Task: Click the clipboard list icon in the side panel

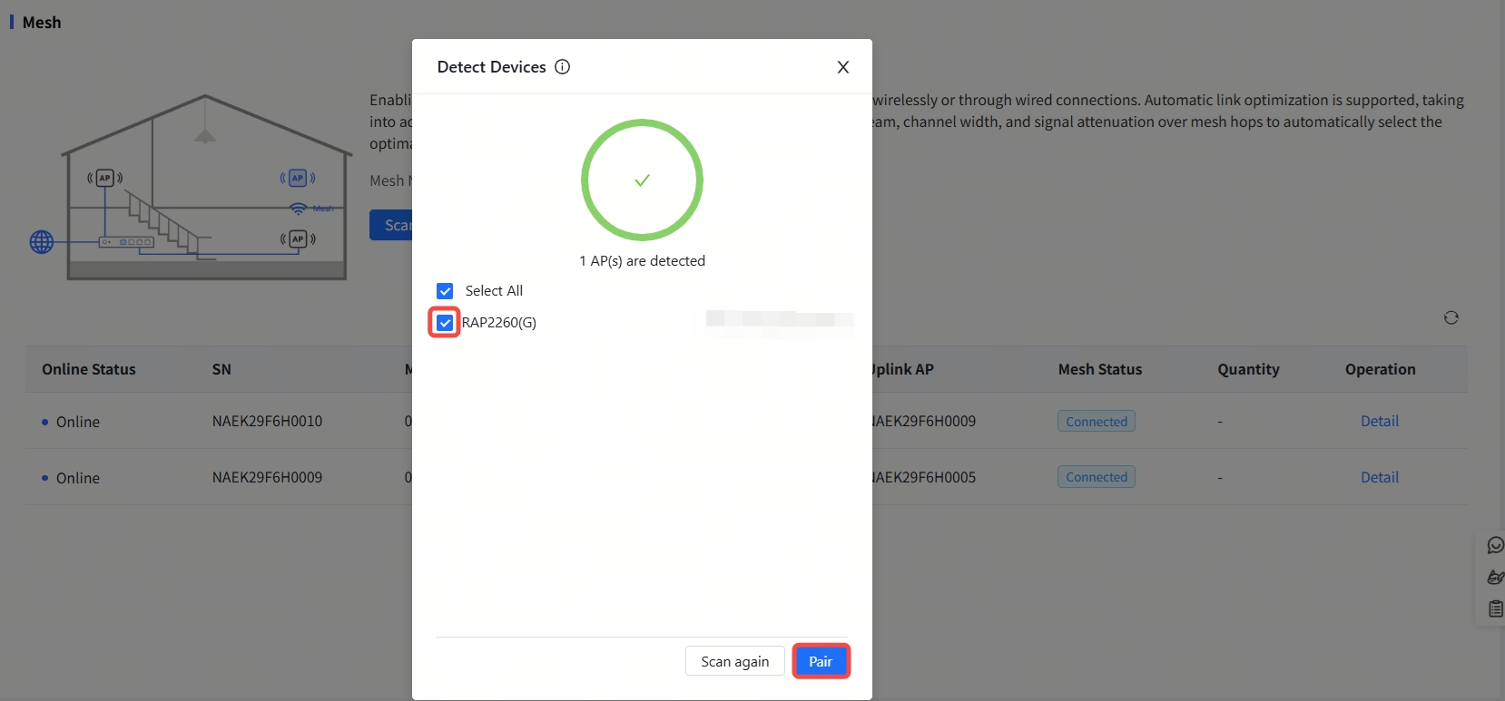Action: click(x=1494, y=609)
